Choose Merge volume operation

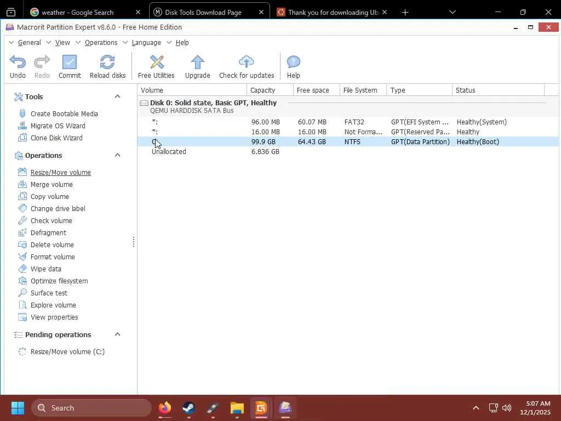(51, 185)
